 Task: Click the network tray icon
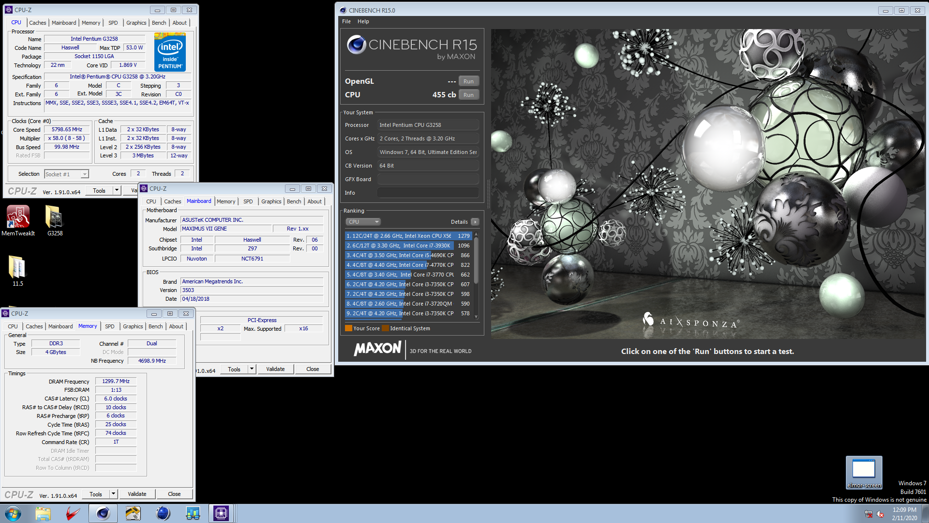[869, 514]
